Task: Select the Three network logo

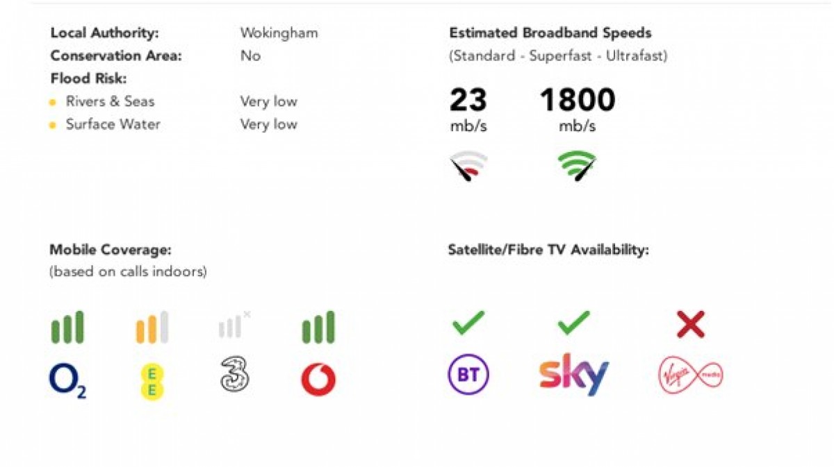Action: 235,375
